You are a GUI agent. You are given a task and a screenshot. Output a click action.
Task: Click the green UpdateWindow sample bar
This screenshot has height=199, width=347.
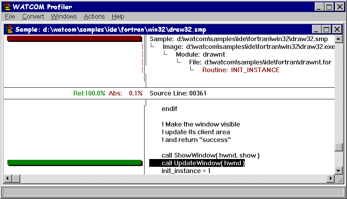74,163
